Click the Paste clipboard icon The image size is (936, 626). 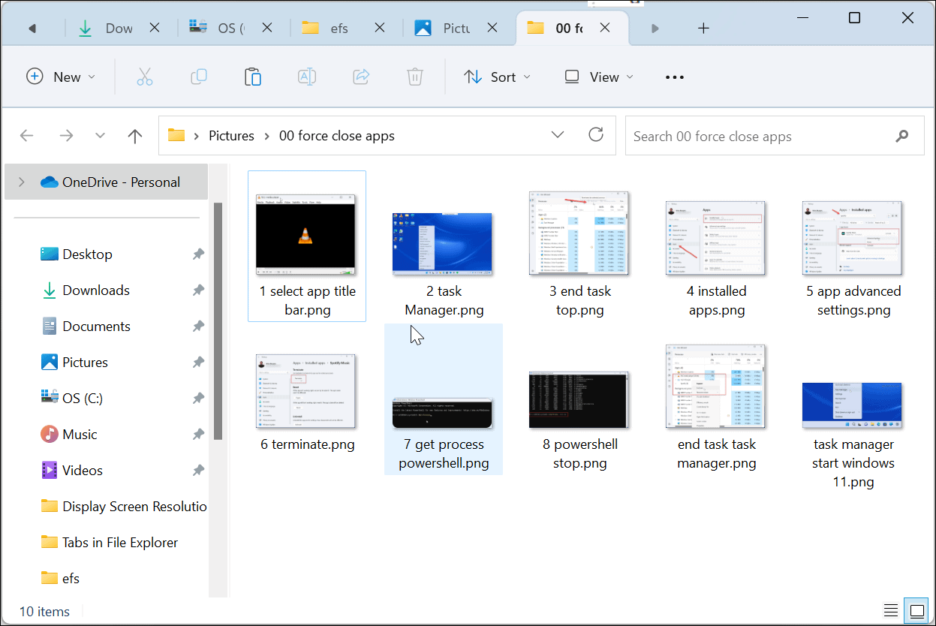(253, 77)
